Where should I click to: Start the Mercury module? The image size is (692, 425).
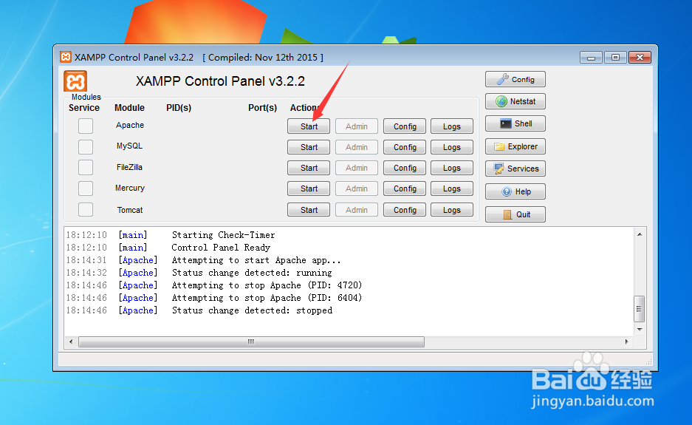click(309, 188)
